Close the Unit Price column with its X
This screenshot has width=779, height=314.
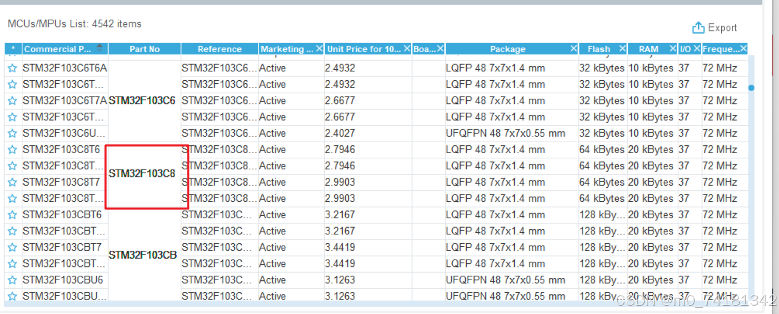point(406,49)
